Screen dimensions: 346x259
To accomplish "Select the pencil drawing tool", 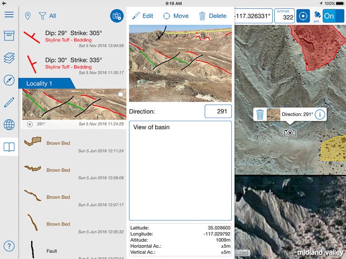I will [9, 103].
